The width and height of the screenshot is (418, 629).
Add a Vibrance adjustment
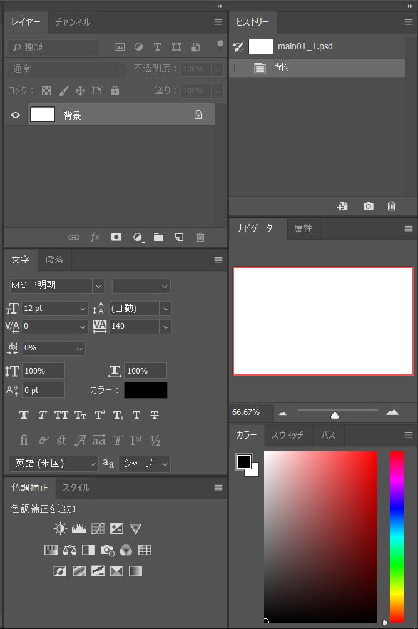(x=136, y=529)
